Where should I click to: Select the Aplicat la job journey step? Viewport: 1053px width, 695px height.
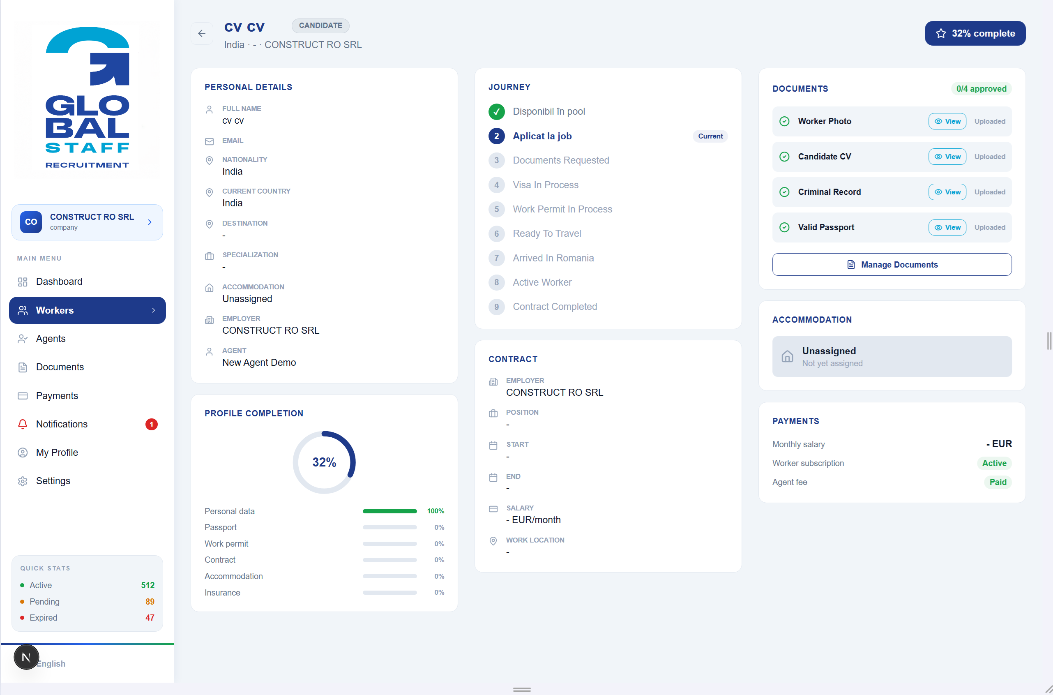pyautogui.click(x=542, y=136)
